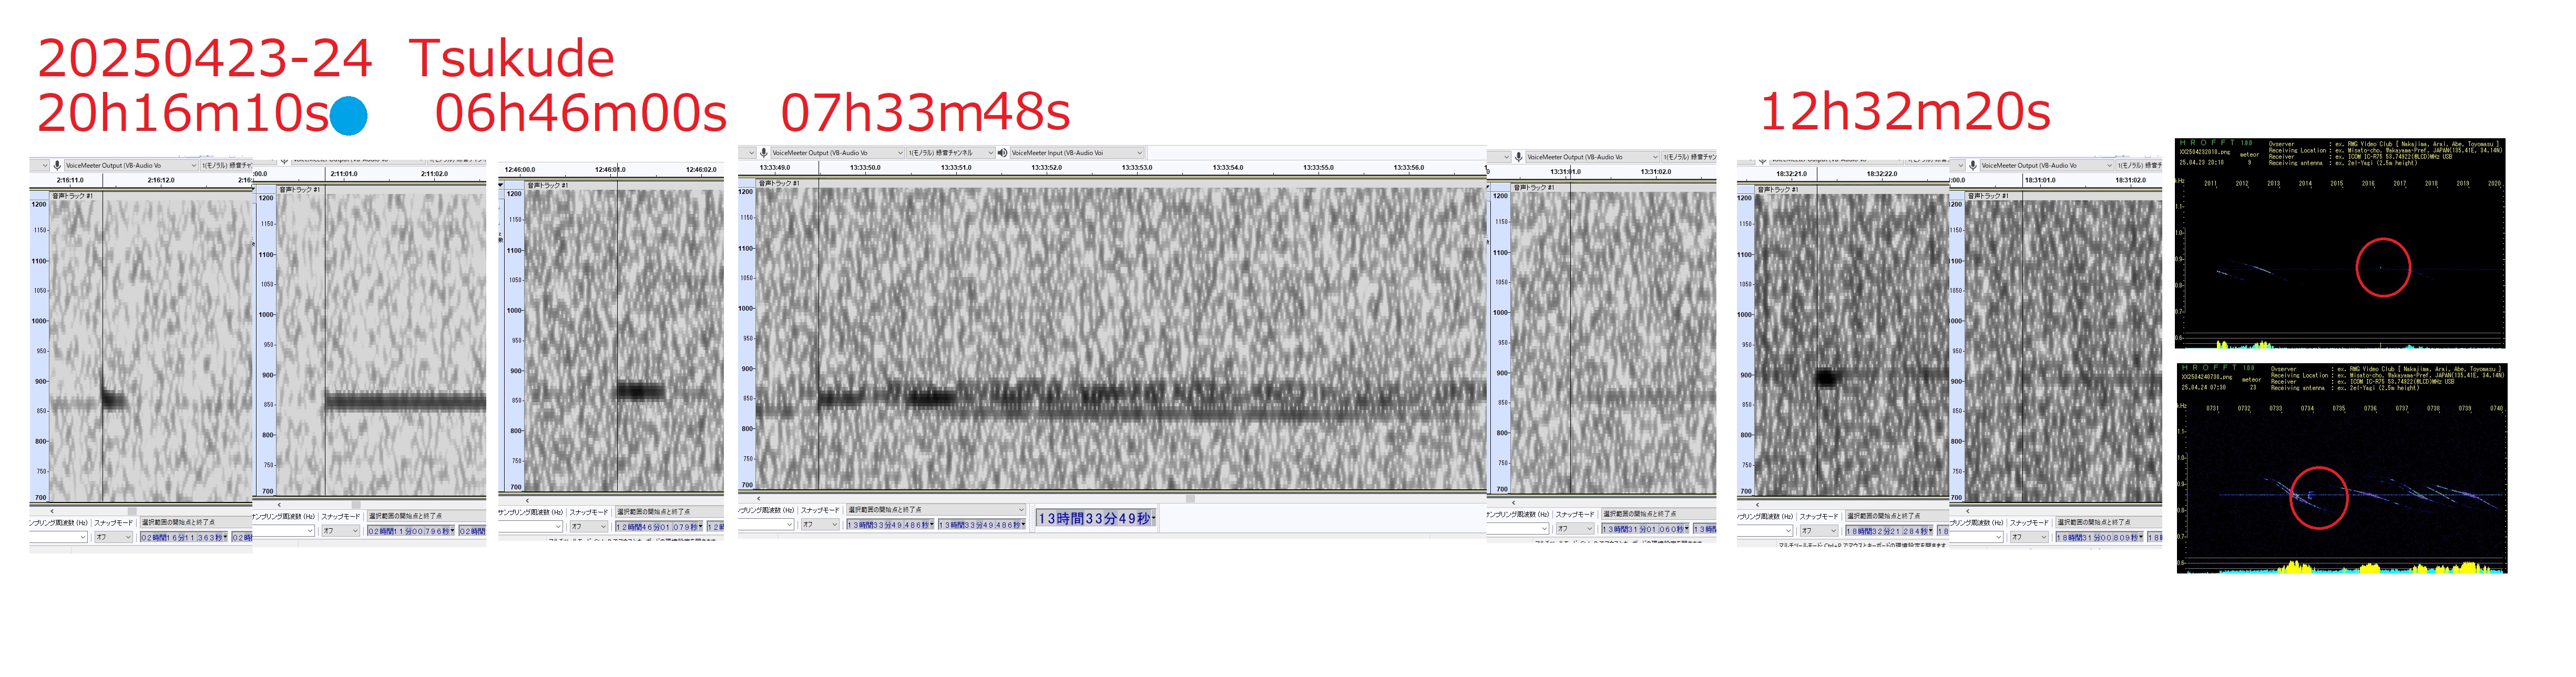Viewport: 2576px width, 677px height.
Task: Click the 18時間32分21.284秒 selection start field
Action: coord(1888,531)
